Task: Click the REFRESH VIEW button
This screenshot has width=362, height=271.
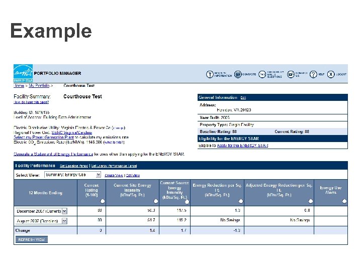Action: click(32, 239)
